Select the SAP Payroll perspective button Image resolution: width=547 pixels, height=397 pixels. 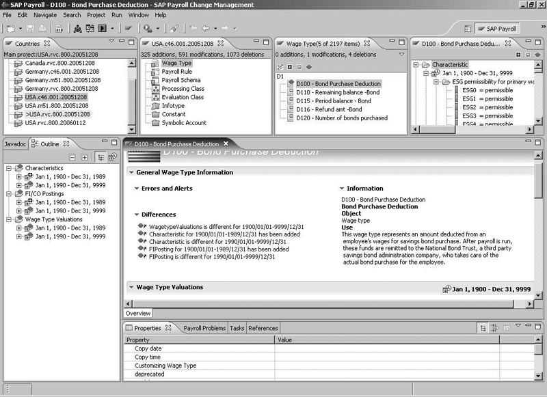point(497,29)
